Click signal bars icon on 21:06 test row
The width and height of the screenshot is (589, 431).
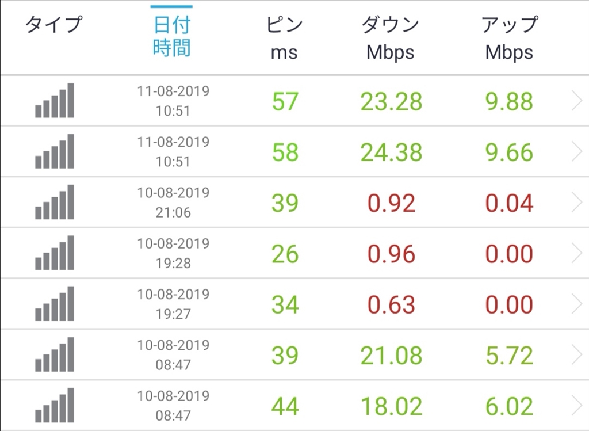pyautogui.click(x=55, y=203)
